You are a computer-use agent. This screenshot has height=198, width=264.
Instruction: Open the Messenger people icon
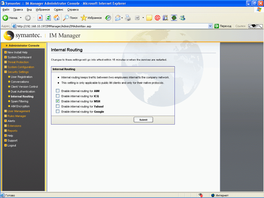[x=182, y=18]
